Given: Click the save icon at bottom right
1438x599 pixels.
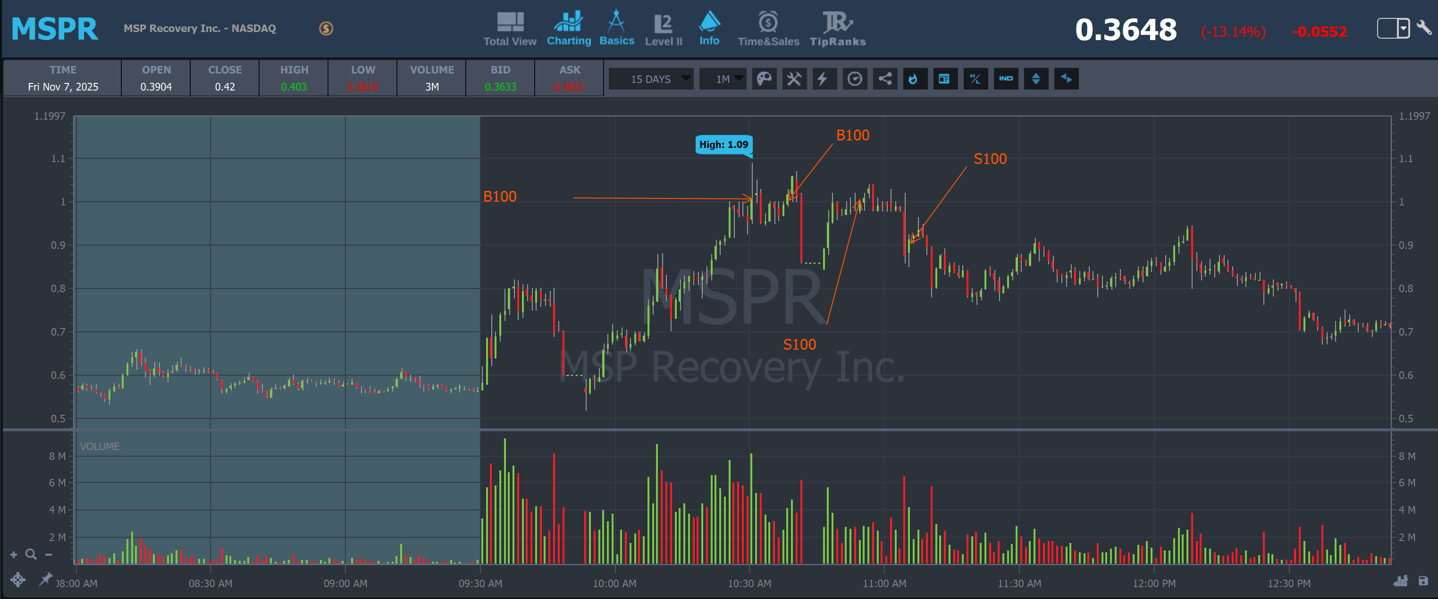Looking at the screenshot, I should click(x=1423, y=581).
